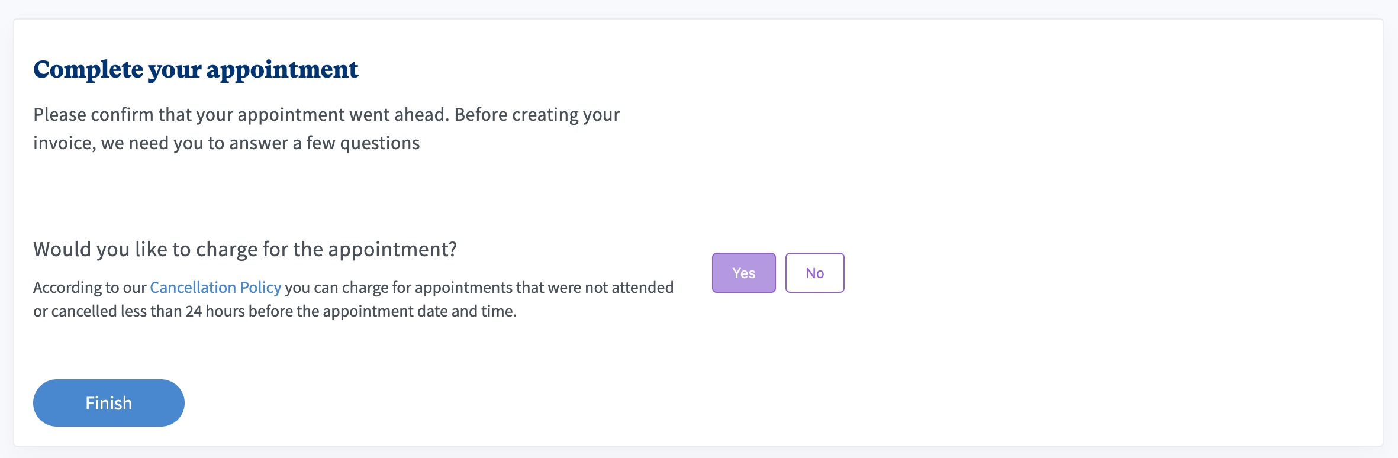Follow the blue Cancellation Policy hyperlink
This screenshot has width=1398, height=458.
pos(215,288)
